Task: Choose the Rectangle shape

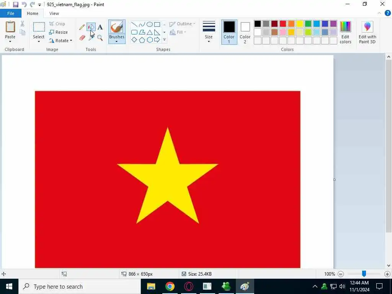Action: (x=157, y=24)
